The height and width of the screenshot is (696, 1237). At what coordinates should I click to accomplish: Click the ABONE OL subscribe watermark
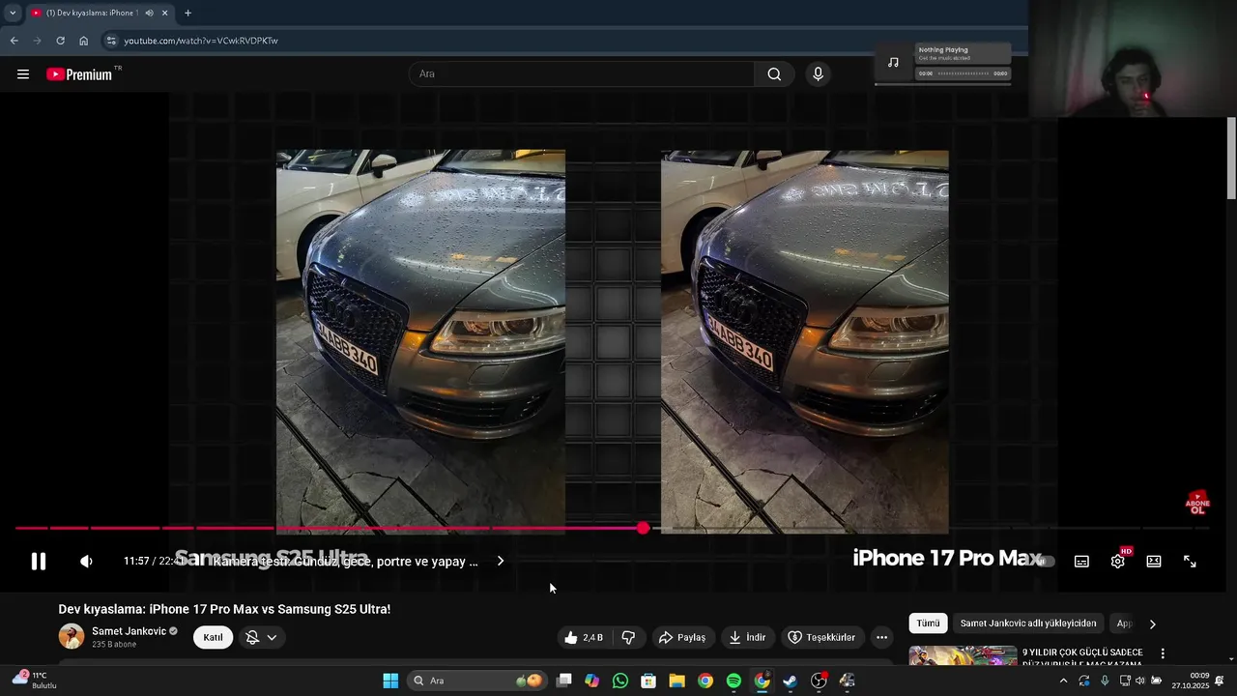pyautogui.click(x=1197, y=503)
